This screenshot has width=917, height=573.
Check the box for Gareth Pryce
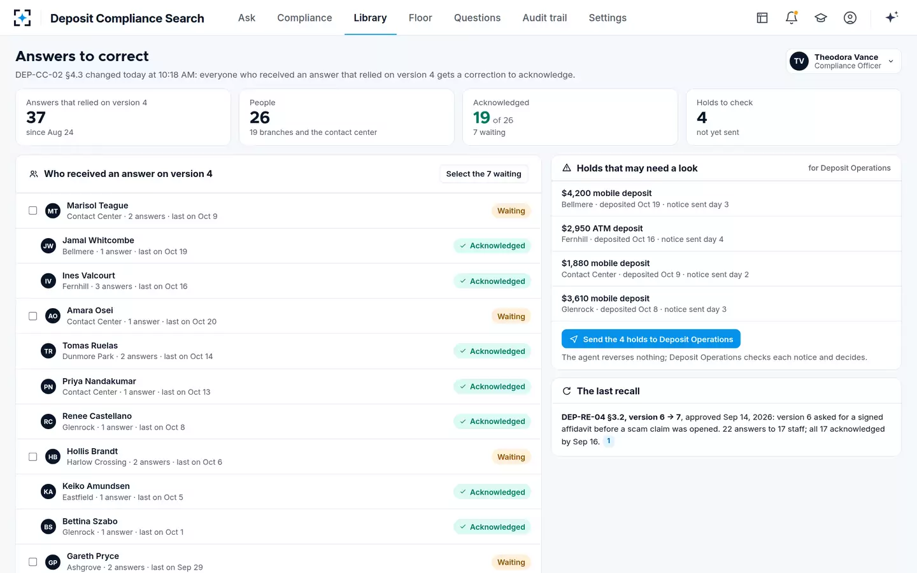coord(32,562)
